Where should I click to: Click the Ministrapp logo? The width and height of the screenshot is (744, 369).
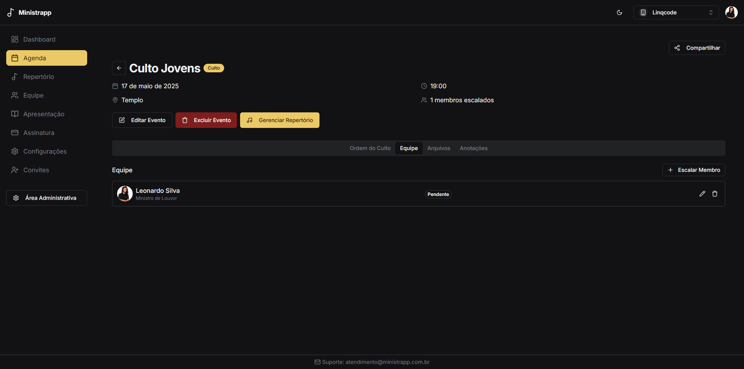30,12
